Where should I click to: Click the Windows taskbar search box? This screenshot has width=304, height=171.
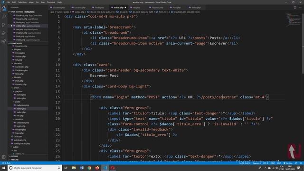35,168
